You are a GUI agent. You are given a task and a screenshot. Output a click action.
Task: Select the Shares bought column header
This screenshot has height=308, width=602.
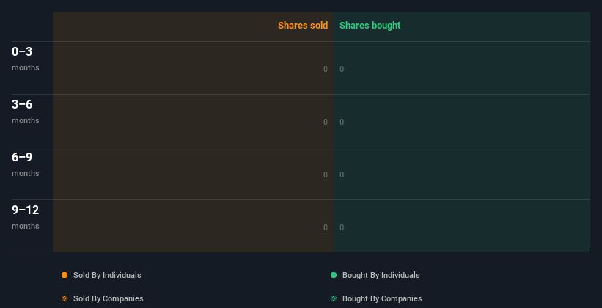point(370,26)
